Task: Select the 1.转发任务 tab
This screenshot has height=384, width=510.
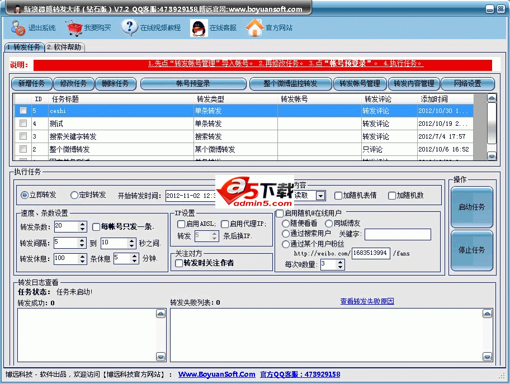Action: tap(23, 48)
